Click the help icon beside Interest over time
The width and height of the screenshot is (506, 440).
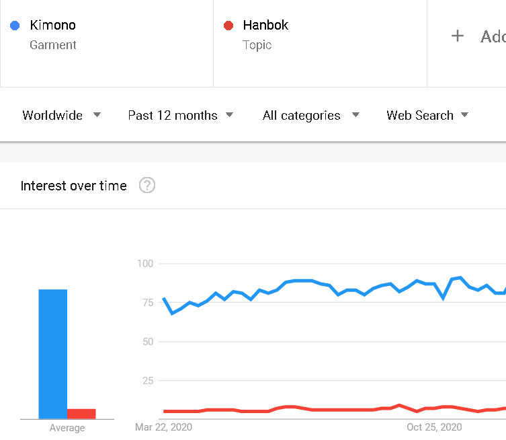(x=147, y=186)
